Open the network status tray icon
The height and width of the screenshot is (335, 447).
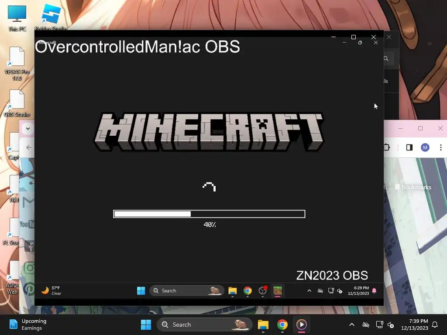coord(379,325)
